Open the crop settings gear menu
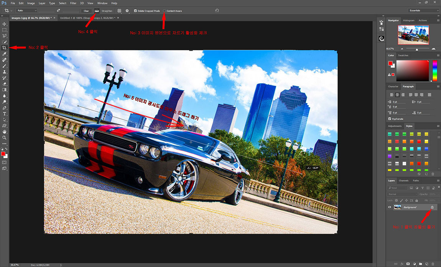Viewport: 441px width, 267px height. pyautogui.click(x=127, y=11)
